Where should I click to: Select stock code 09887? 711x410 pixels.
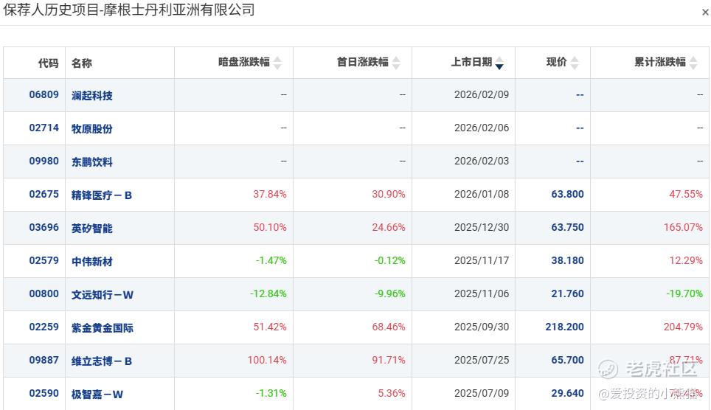44,360
